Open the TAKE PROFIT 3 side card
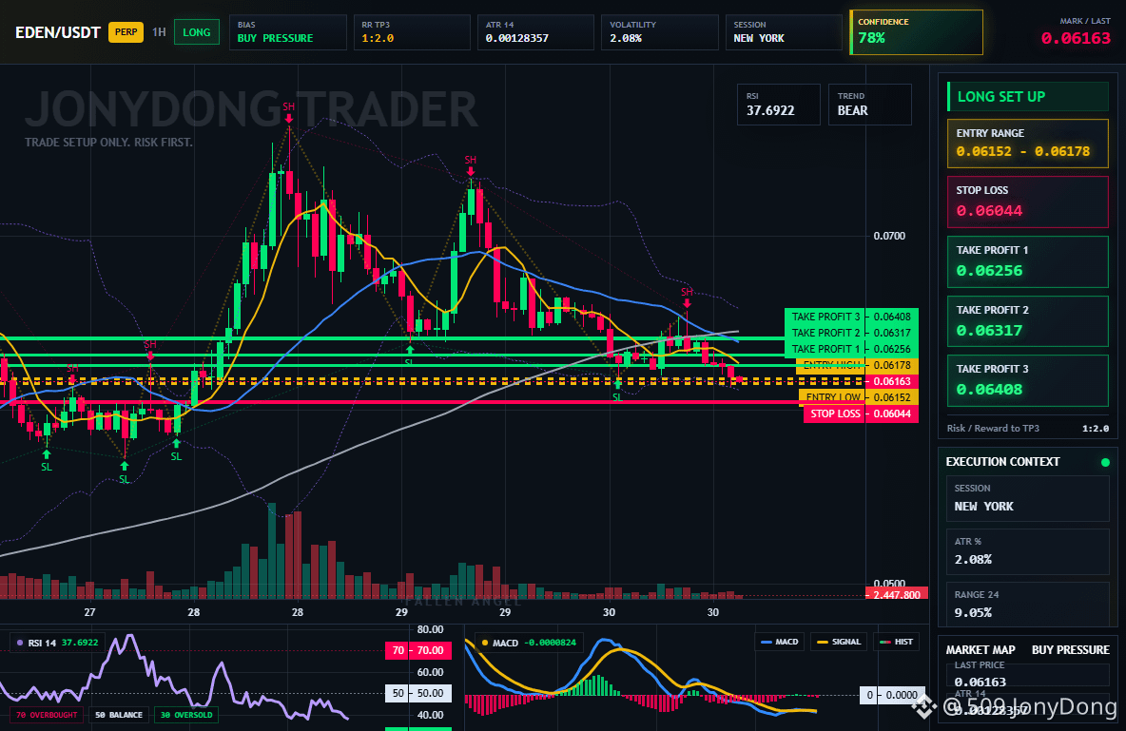The image size is (1126, 731). [1028, 380]
